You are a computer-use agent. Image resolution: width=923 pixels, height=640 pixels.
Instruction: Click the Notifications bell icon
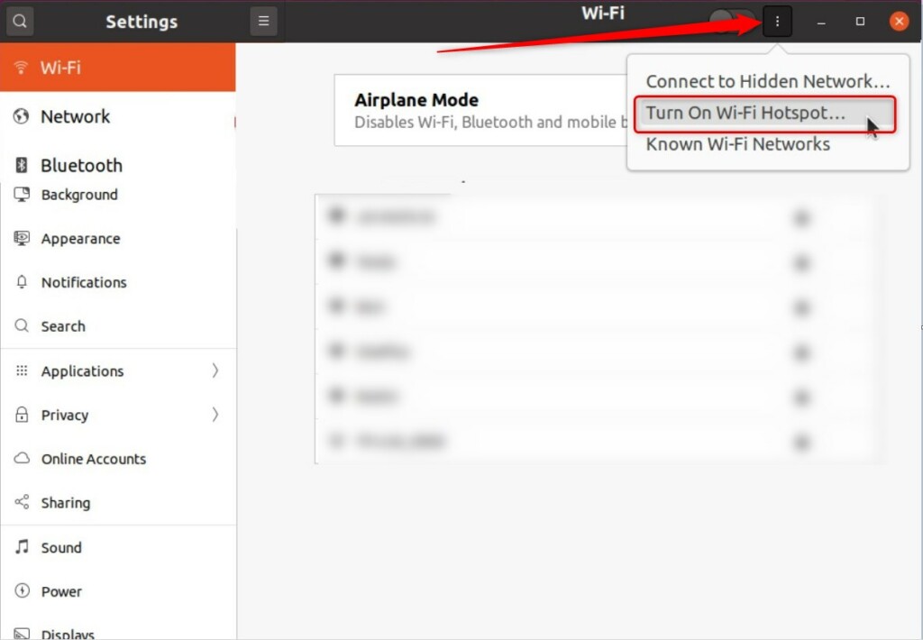tap(22, 282)
